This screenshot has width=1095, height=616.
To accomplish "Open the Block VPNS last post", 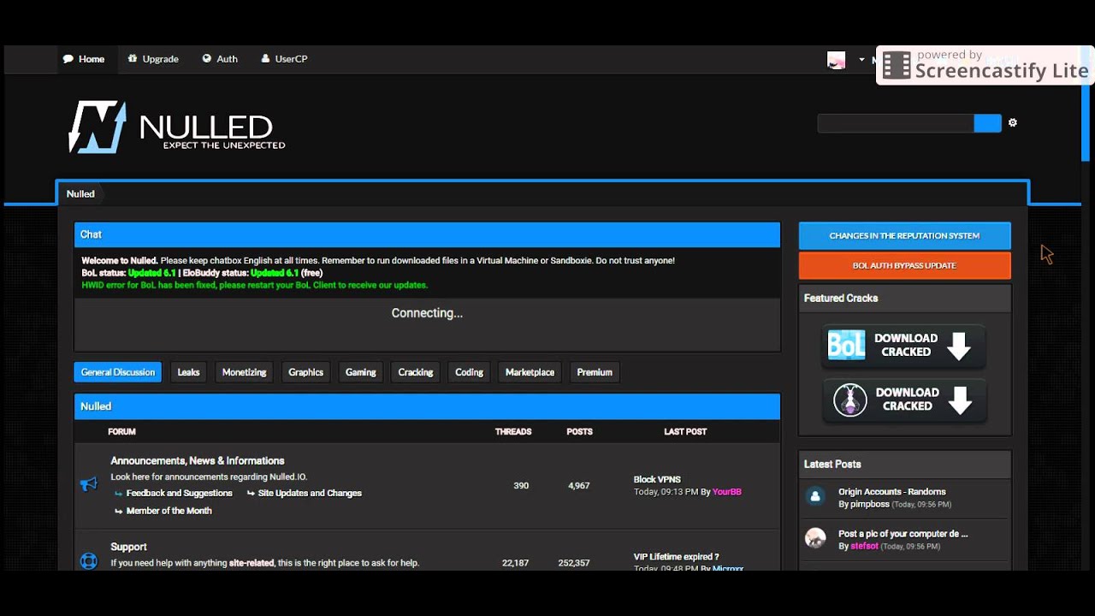I will [657, 480].
